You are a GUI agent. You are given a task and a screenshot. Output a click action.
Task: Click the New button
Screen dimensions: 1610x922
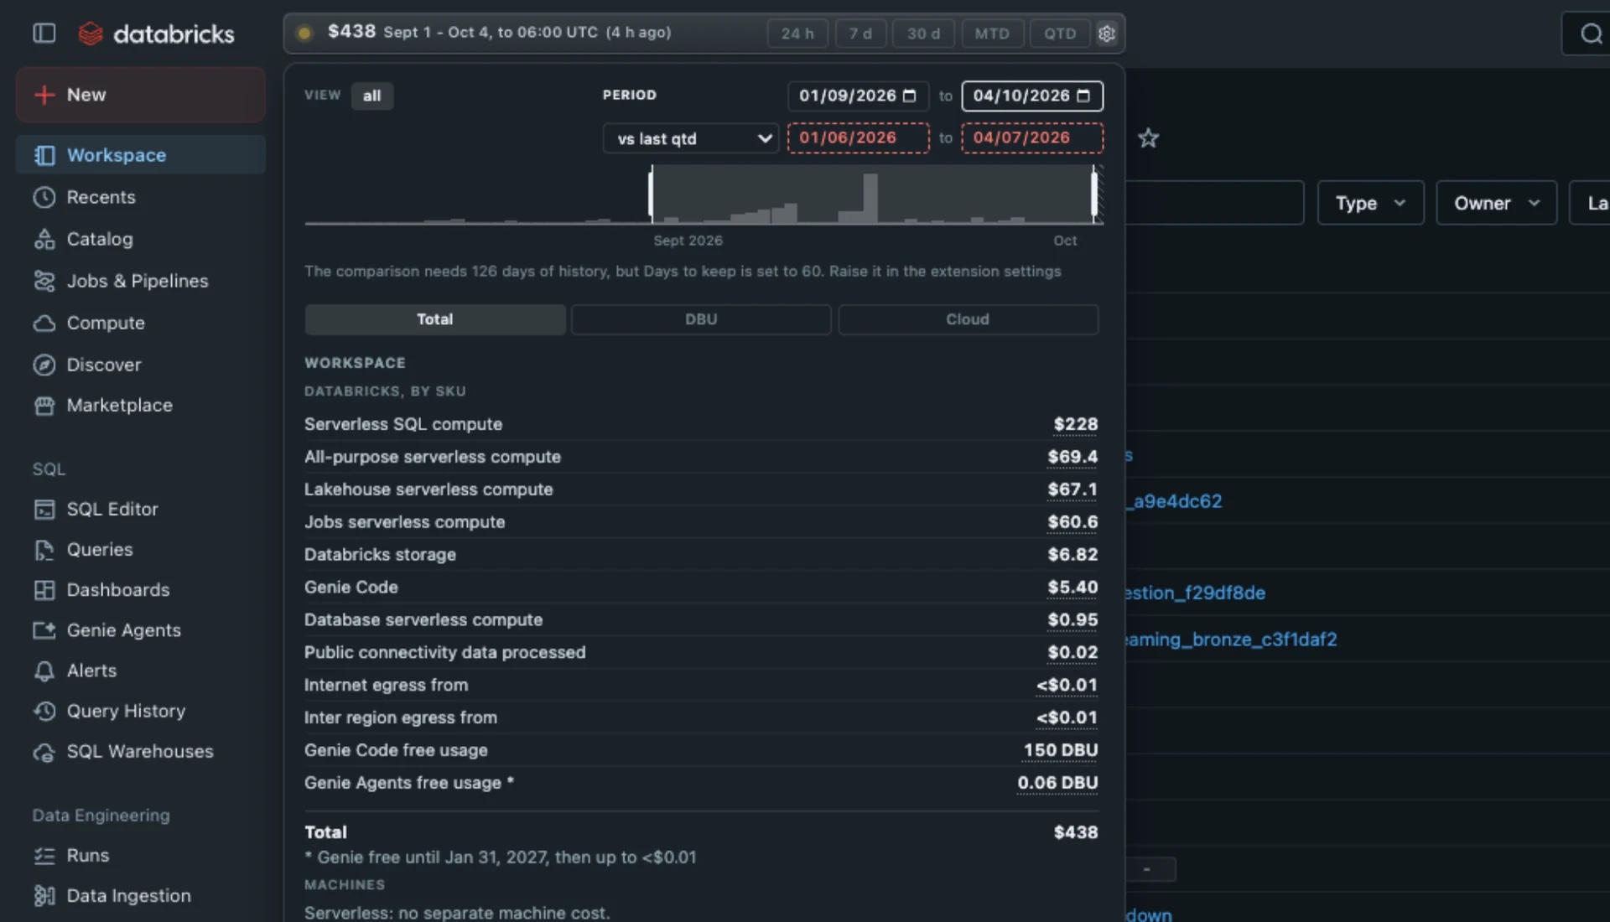tap(141, 95)
